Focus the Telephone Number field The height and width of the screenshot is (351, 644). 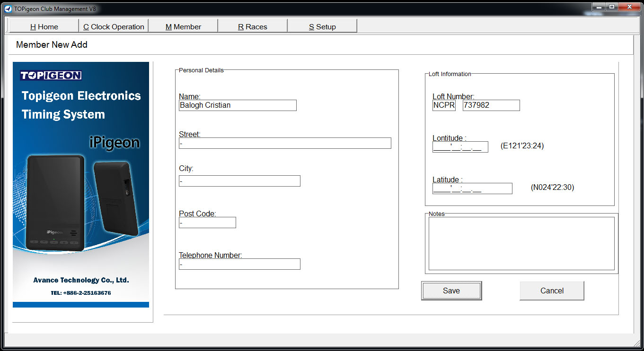click(239, 264)
